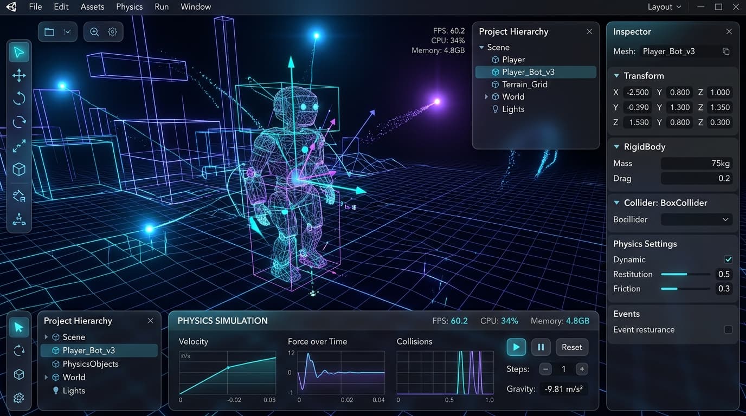This screenshot has height=416, width=746.
Task: Open the File menu
Action: click(x=35, y=7)
